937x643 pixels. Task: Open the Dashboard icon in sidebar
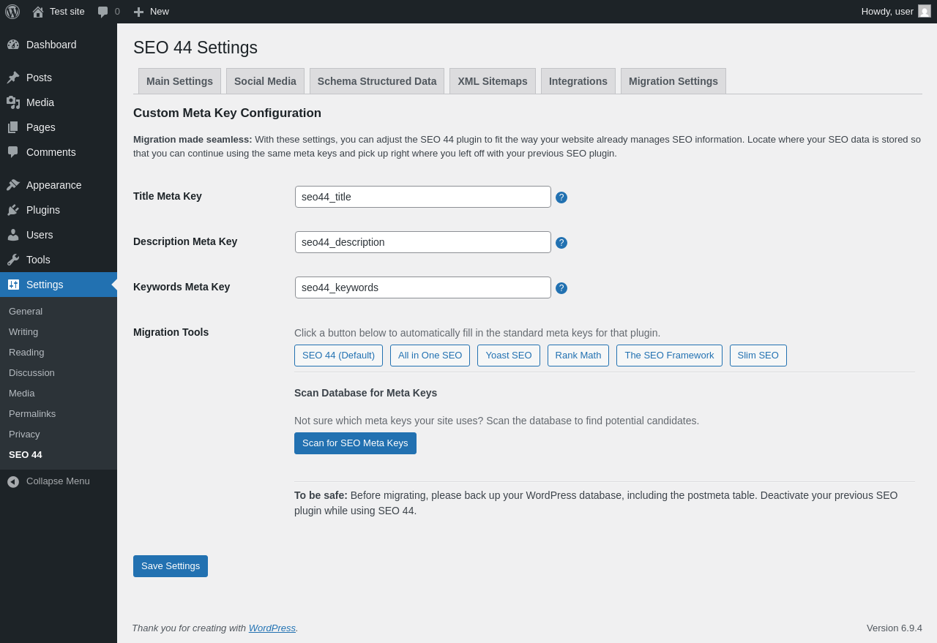(13, 45)
